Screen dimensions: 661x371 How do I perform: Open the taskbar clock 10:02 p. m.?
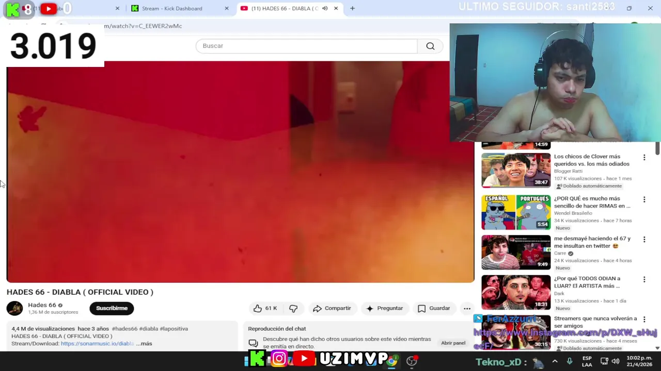[639, 361]
